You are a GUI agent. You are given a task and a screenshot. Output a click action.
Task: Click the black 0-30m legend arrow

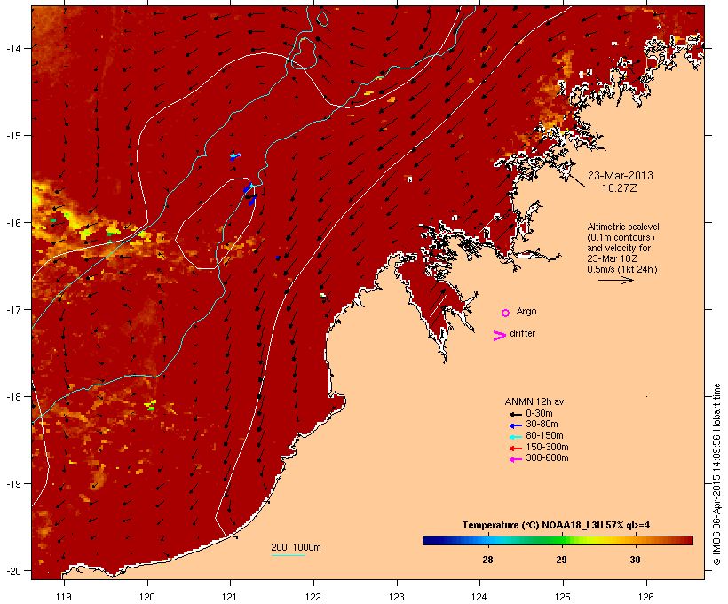[x=516, y=415]
